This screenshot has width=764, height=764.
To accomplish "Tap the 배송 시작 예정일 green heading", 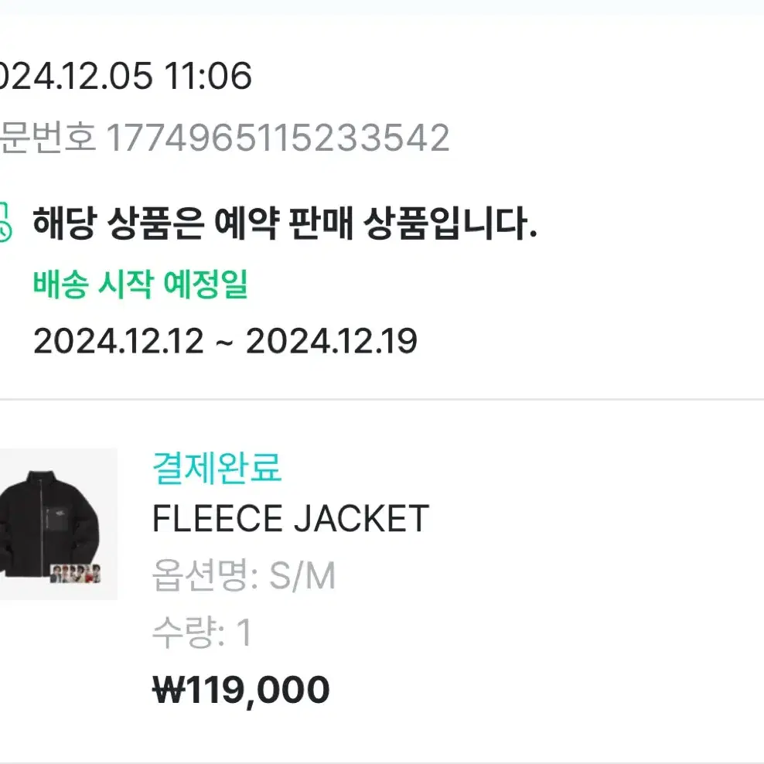I will click(x=141, y=284).
